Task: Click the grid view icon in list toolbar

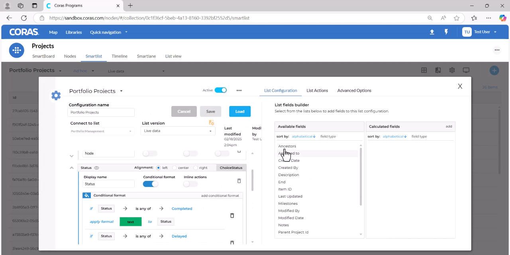Action: [x=424, y=70]
